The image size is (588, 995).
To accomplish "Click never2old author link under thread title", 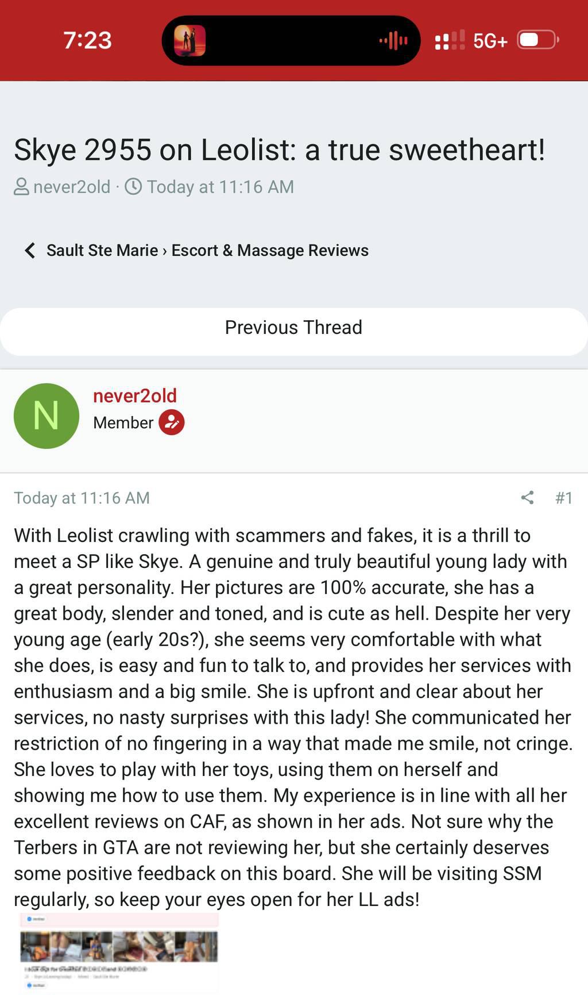I will (x=71, y=187).
